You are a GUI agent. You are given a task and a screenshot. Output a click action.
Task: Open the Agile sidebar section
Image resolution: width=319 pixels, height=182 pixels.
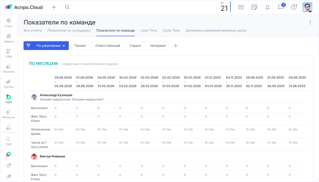[8, 99]
